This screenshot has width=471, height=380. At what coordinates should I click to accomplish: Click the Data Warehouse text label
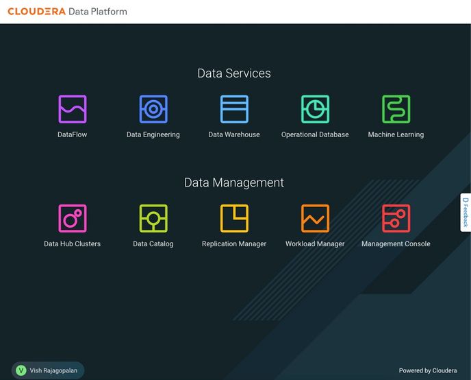tap(234, 134)
